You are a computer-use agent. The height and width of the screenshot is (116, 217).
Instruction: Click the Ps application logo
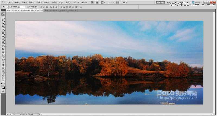3,2
